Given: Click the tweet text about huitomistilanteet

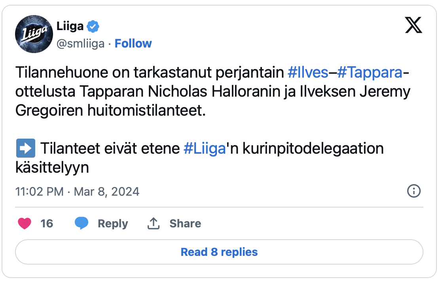Looking at the screenshot, I should (213, 91).
